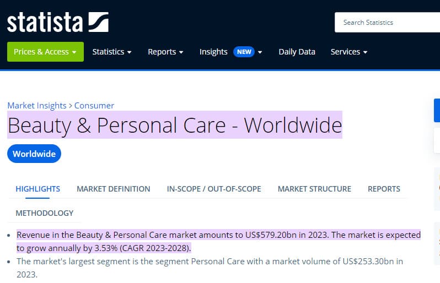Image resolution: width=440 pixels, height=283 pixels.
Task: Open Daily Data from the navigation bar
Action: 297,52
